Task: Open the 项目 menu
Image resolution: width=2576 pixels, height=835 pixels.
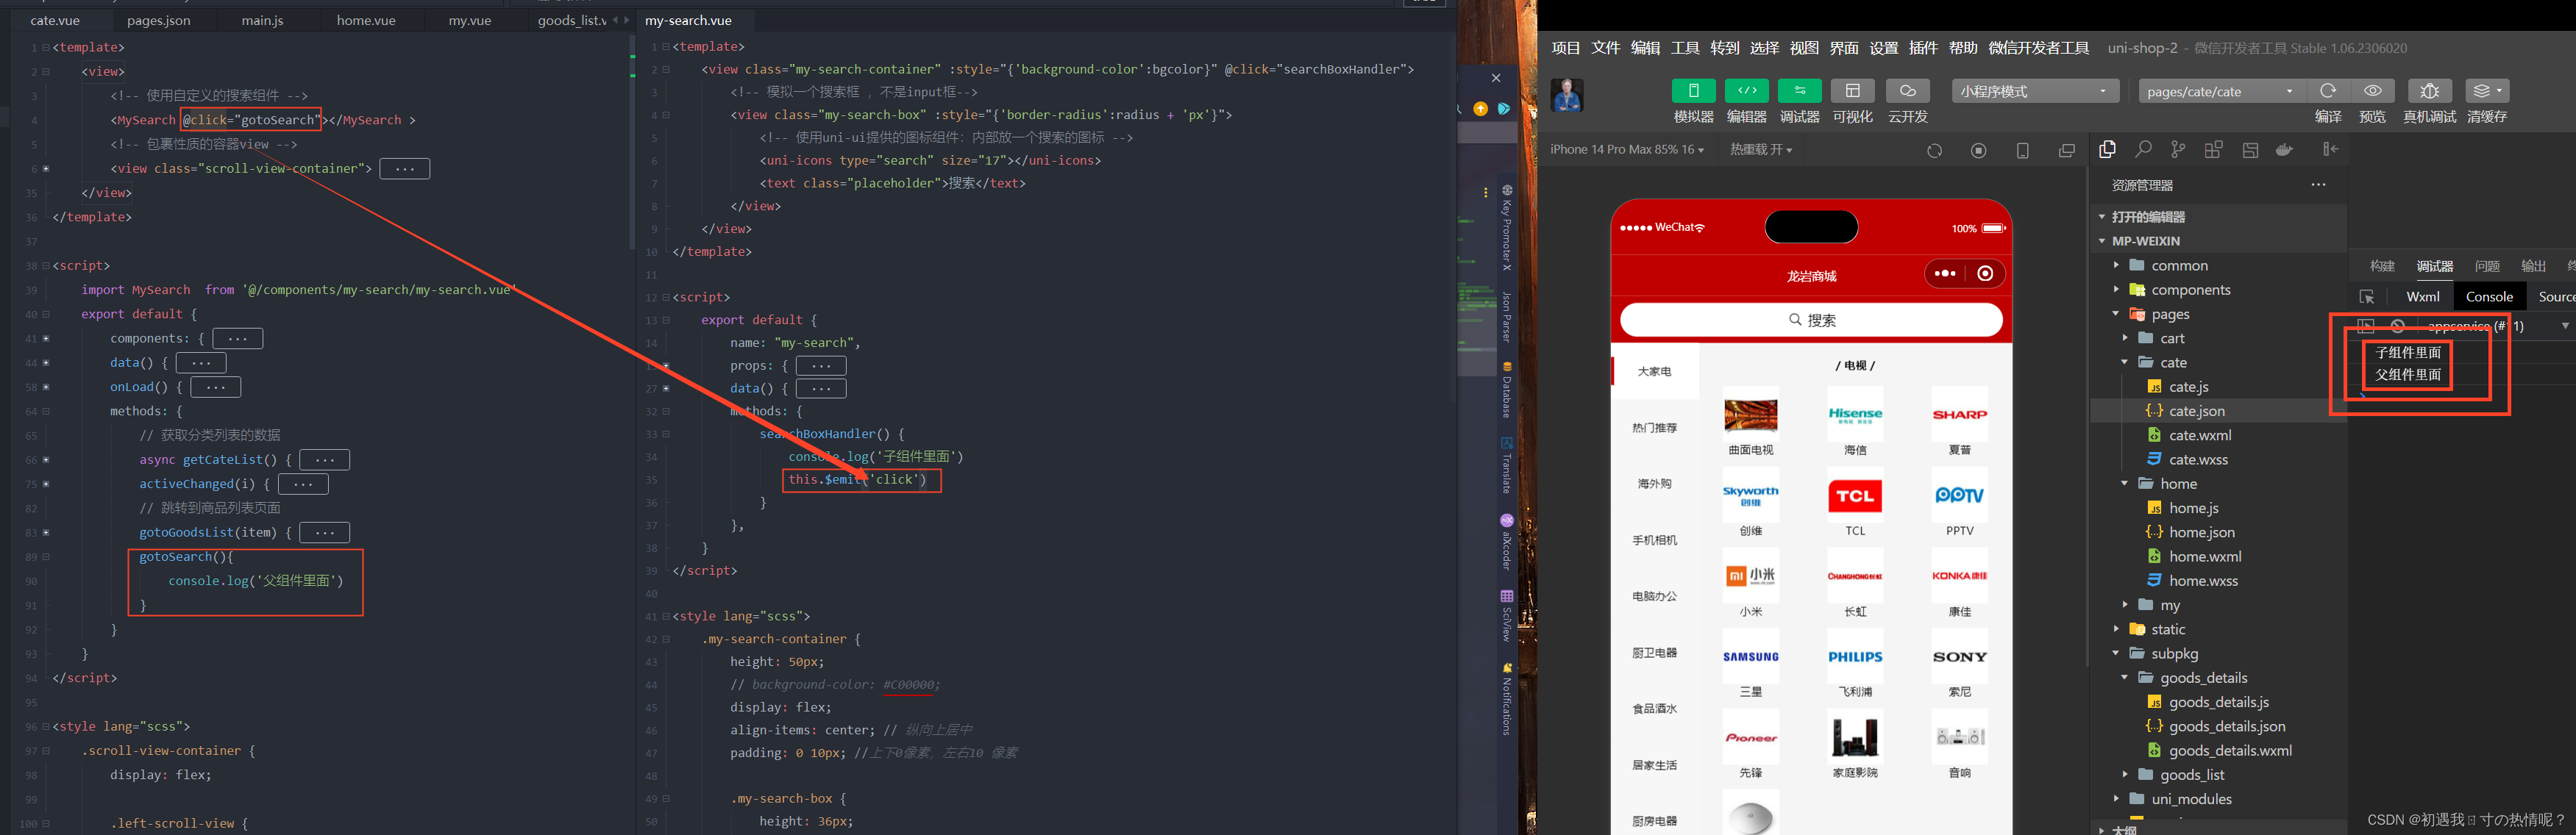Action: tap(1566, 48)
